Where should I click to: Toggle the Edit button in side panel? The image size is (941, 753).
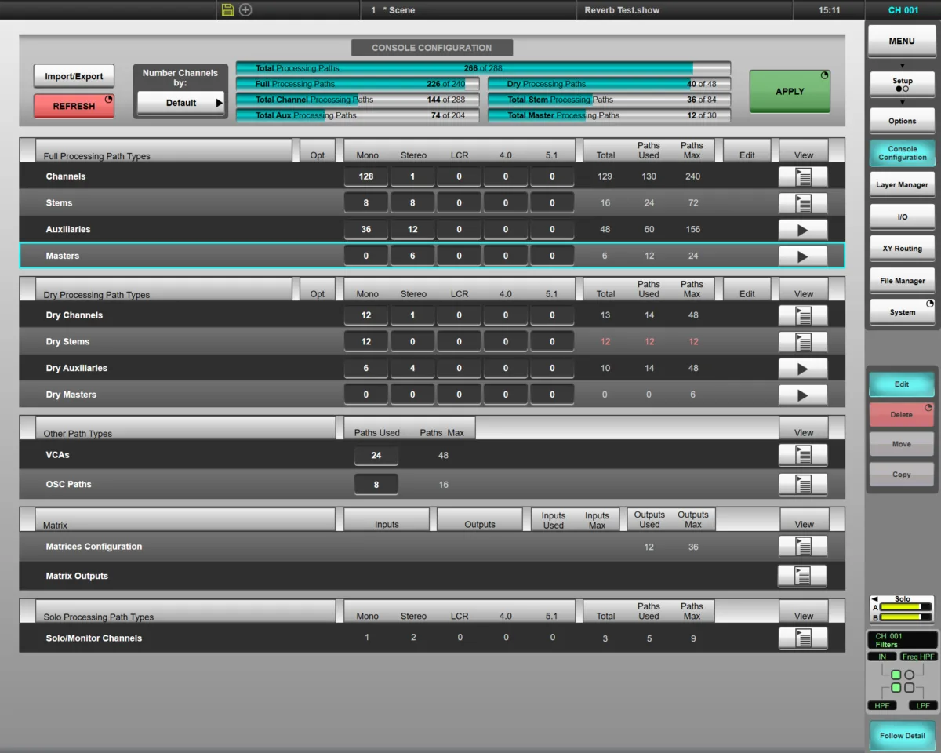[x=902, y=384]
